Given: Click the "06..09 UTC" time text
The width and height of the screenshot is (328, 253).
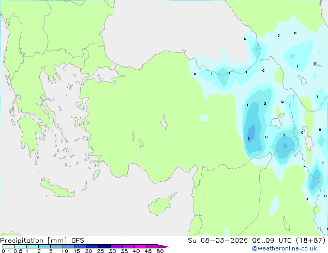Looking at the screenshot, I should 272,241.
